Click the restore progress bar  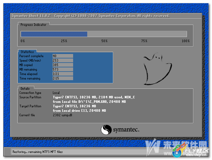pos(104,34)
